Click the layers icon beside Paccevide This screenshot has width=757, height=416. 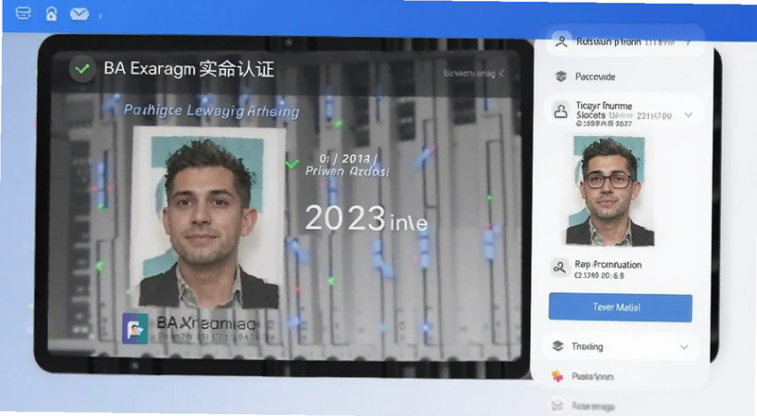click(x=560, y=77)
